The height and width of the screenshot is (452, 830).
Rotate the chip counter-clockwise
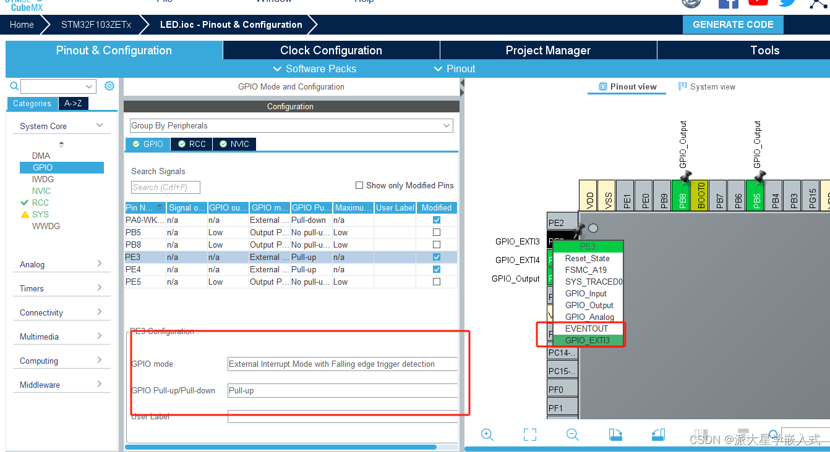pyautogui.click(x=658, y=435)
